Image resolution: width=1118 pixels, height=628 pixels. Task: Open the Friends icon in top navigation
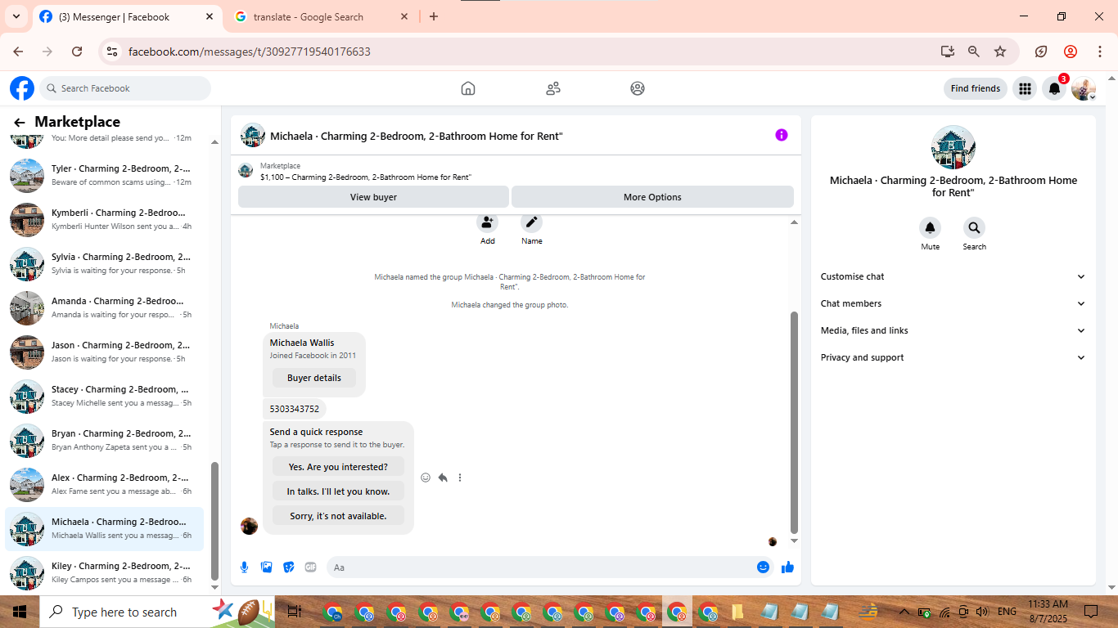coord(553,88)
